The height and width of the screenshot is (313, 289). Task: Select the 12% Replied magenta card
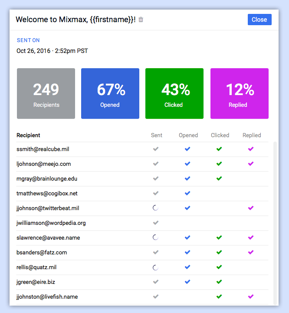pyautogui.click(x=240, y=93)
